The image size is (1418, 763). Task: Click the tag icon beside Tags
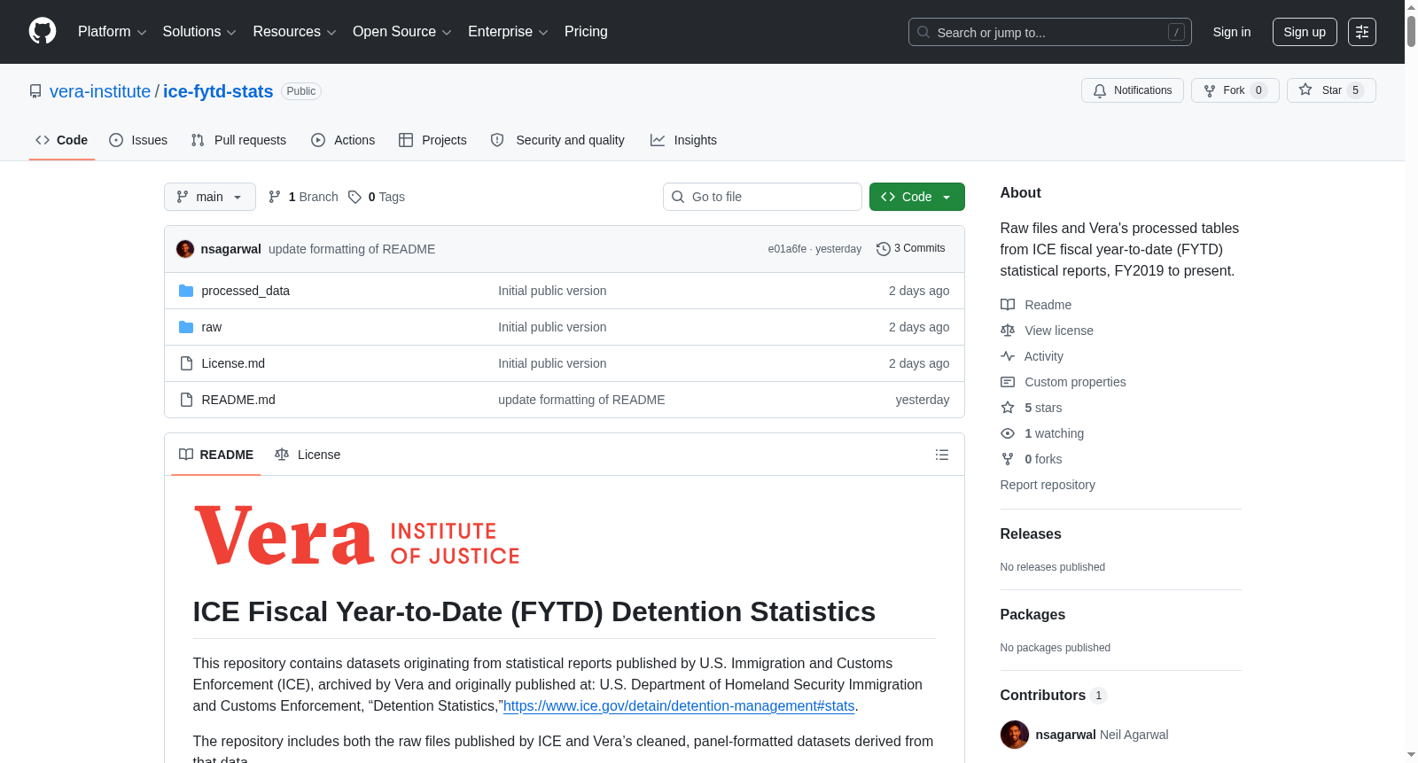click(x=354, y=197)
